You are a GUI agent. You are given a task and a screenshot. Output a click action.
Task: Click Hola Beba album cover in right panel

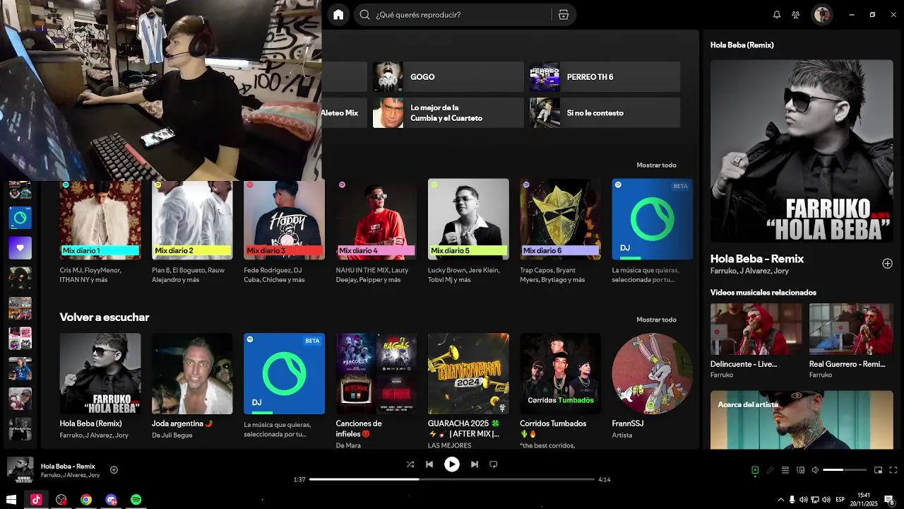click(x=802, y=151)
